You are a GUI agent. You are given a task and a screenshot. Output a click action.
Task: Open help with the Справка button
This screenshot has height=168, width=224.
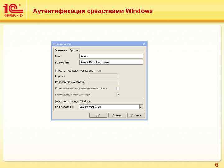pyautogui.click(x=136, y=115)
